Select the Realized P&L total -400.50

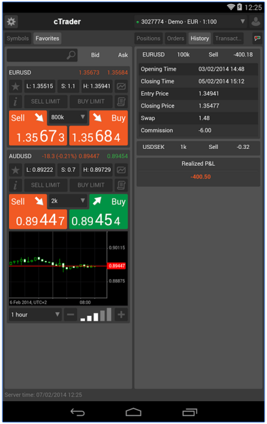(x=200, y=177)
